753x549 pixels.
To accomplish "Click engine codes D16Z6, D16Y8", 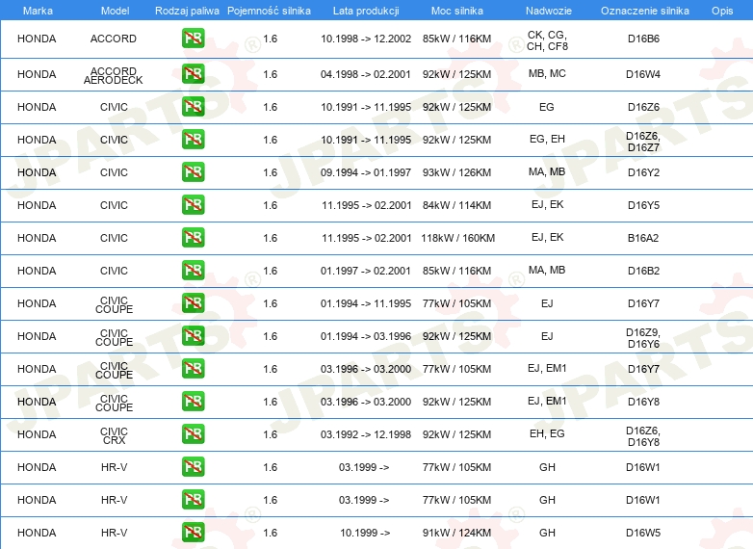I will [x=643, y=436].
